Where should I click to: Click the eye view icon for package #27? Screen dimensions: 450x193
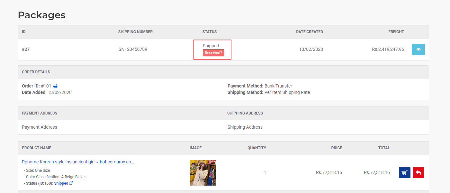[x=418, y=49]
